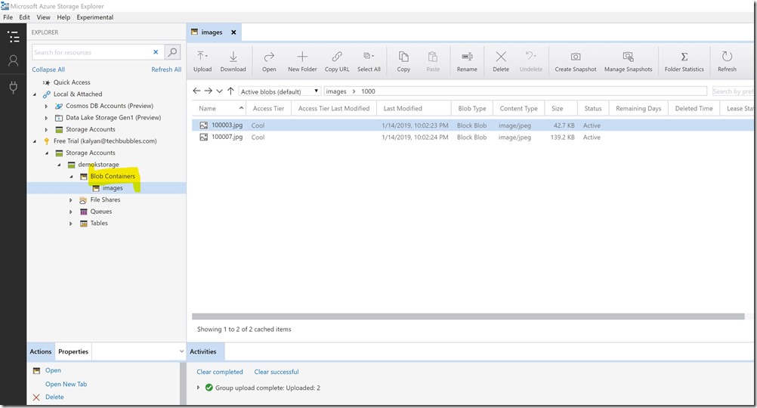The image size is (757, 408).
Task: Click Open New Tab action
Action: click(66, 384)
